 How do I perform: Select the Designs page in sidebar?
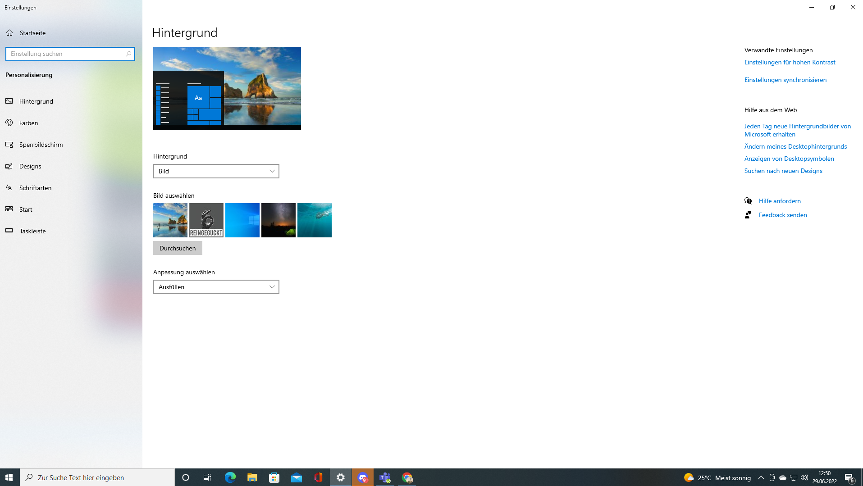(30, 166)
